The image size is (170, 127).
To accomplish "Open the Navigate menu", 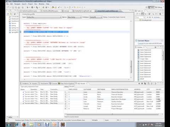I will pos(17,4).
